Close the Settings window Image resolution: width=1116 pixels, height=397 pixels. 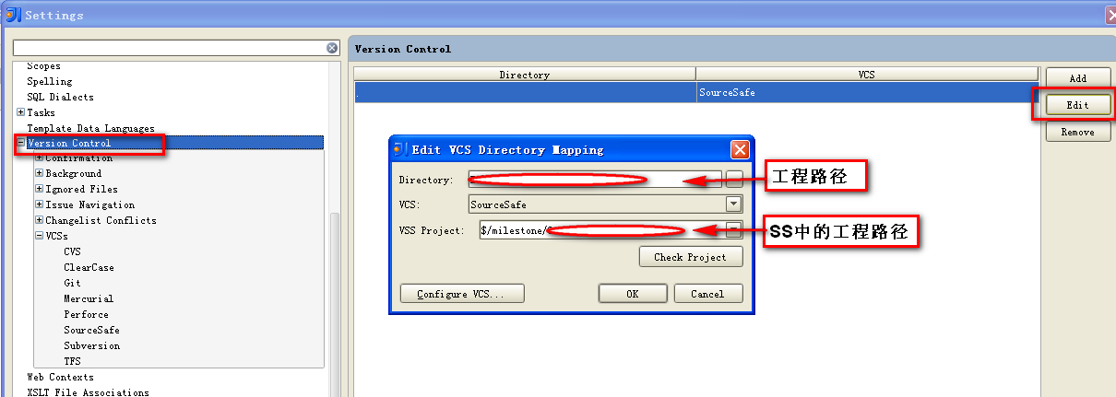1110,15
